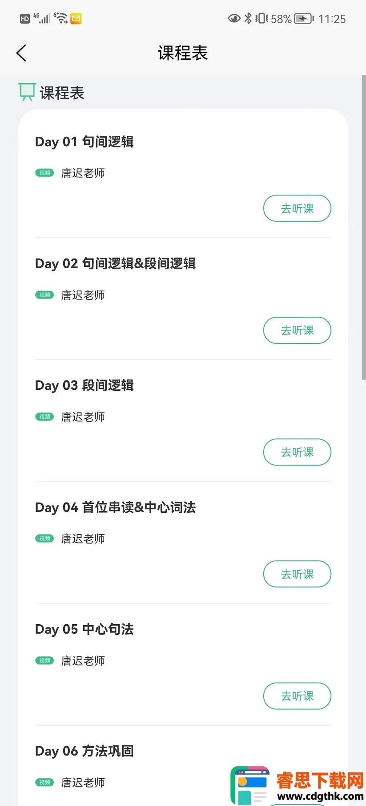
Task: Tap the 视频 badge under Day 03
Action: 44,417
